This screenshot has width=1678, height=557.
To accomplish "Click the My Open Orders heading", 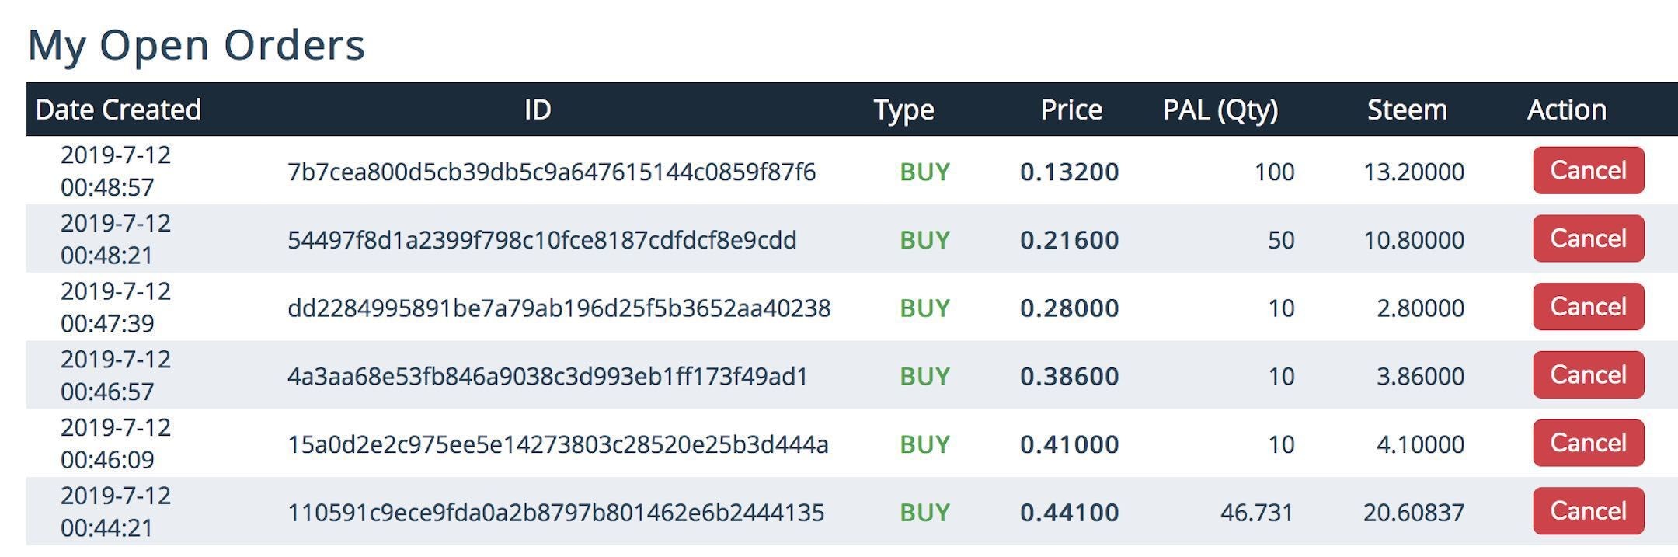I will pyautogui.click(x=196, y=44).
